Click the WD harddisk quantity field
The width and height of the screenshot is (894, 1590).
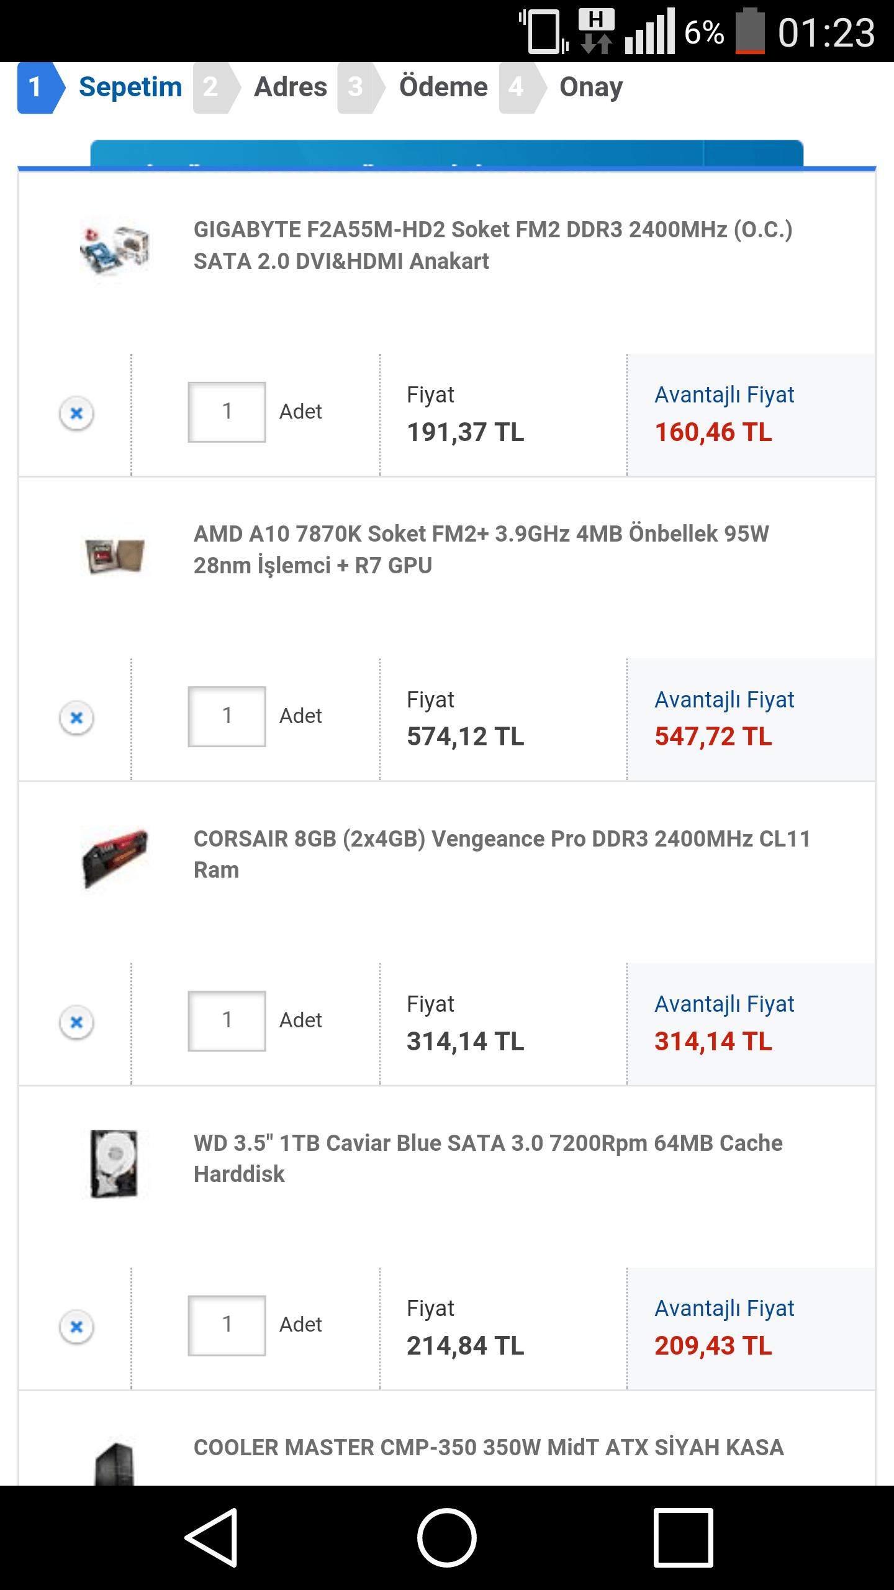(x=227, y=1325)
